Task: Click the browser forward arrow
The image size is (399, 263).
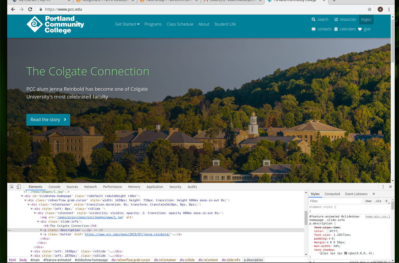Action: click(x=22, y=9)
